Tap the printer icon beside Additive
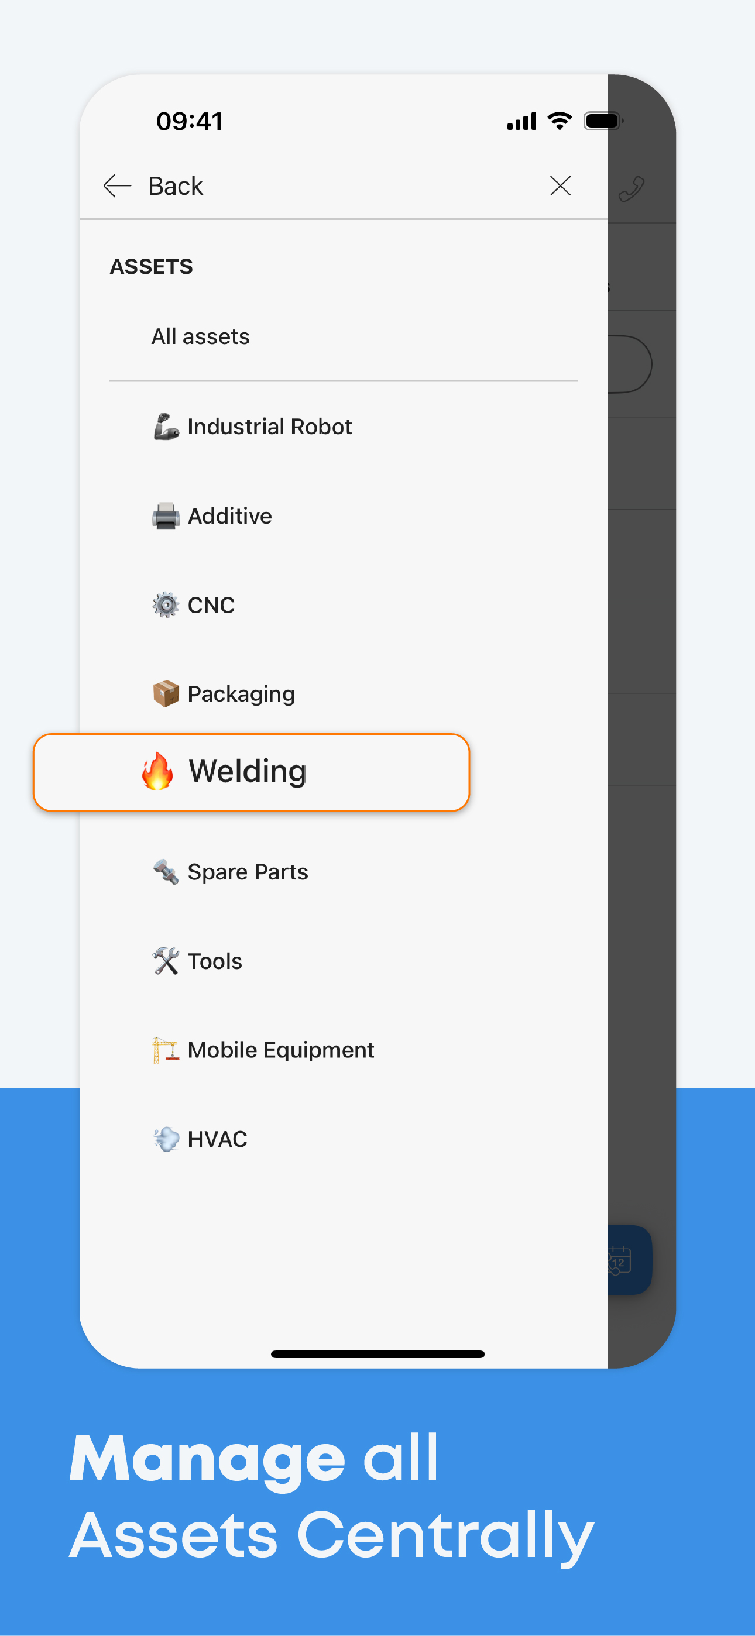 coord(166,515)
